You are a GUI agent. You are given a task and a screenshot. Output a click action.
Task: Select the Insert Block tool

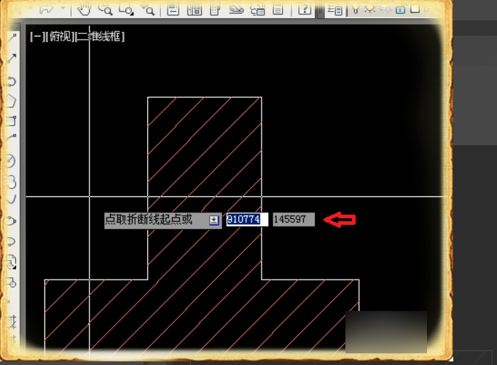(x=12, y=262)
